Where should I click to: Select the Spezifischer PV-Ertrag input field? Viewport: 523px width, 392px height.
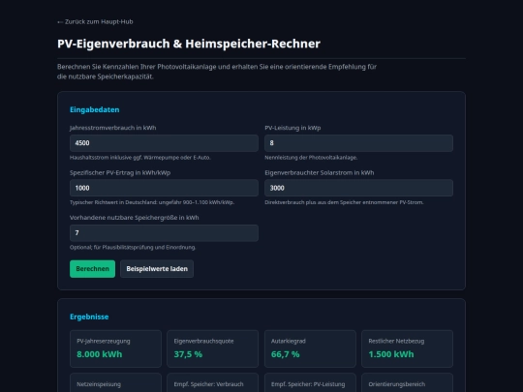coord(164,188)
